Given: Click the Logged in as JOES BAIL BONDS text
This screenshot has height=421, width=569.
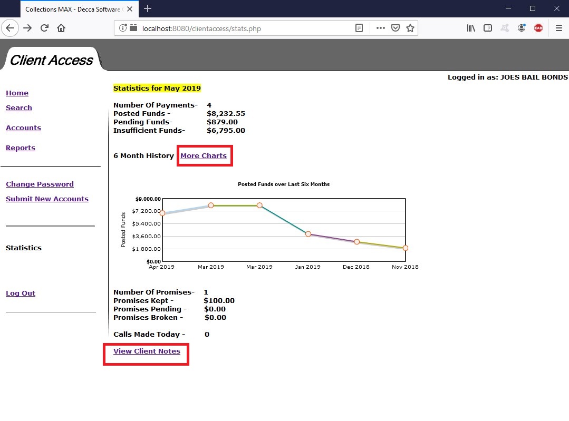Looking at the screenshot, I should pyautogui.click(x=508, y=77).
